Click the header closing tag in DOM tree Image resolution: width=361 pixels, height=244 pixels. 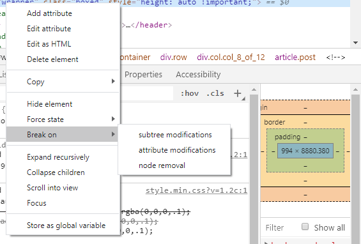[x=151, y=25]
